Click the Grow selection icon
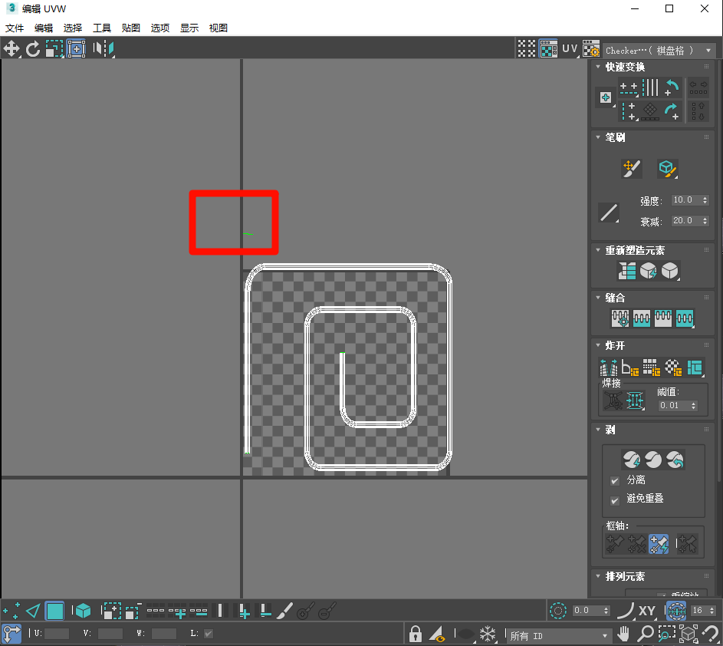This screenshot has width=723, height=646. click(x=111, y=611)
